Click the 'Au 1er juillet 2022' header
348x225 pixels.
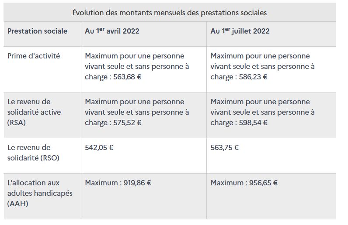(240, 31)
